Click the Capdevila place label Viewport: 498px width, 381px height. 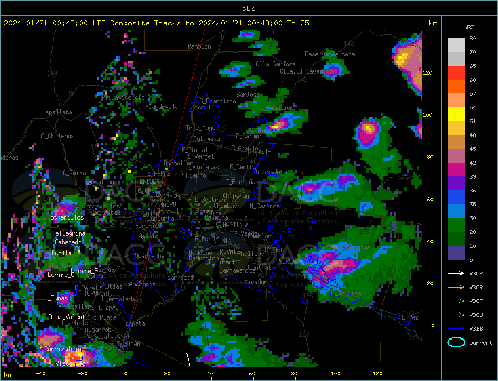pyautogui.click(x=164, y=107)
